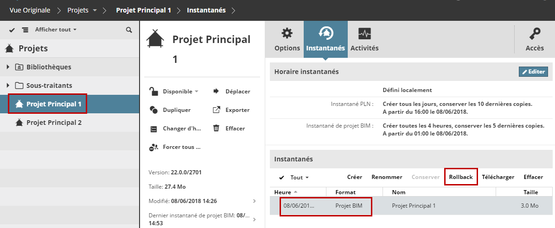
Task: Click the Effacer trash can icon
Action: click(x=216, y=128)
